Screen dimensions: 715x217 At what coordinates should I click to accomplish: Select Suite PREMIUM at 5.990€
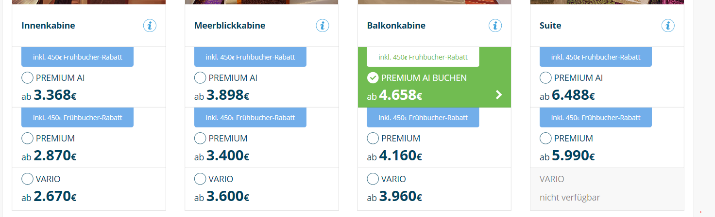pyautogui.click(x=545, y=139)
